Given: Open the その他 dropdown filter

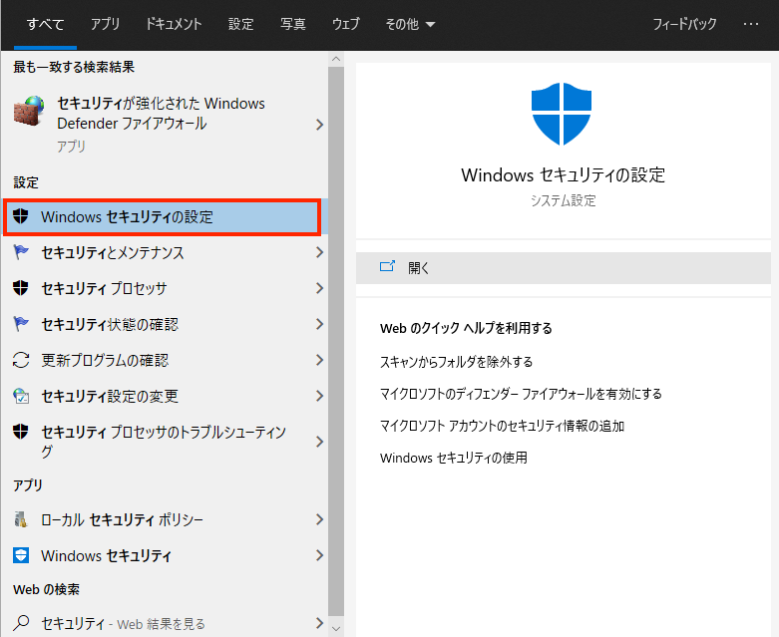Looking at the screenshot, I should click(410, 24).
